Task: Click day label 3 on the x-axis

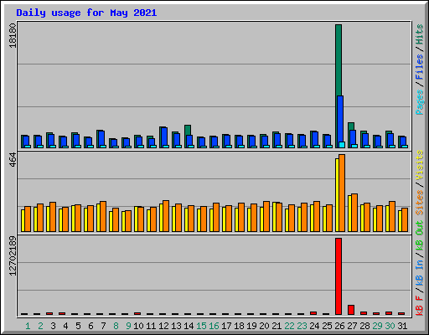Action: click(x=53, y=326)
